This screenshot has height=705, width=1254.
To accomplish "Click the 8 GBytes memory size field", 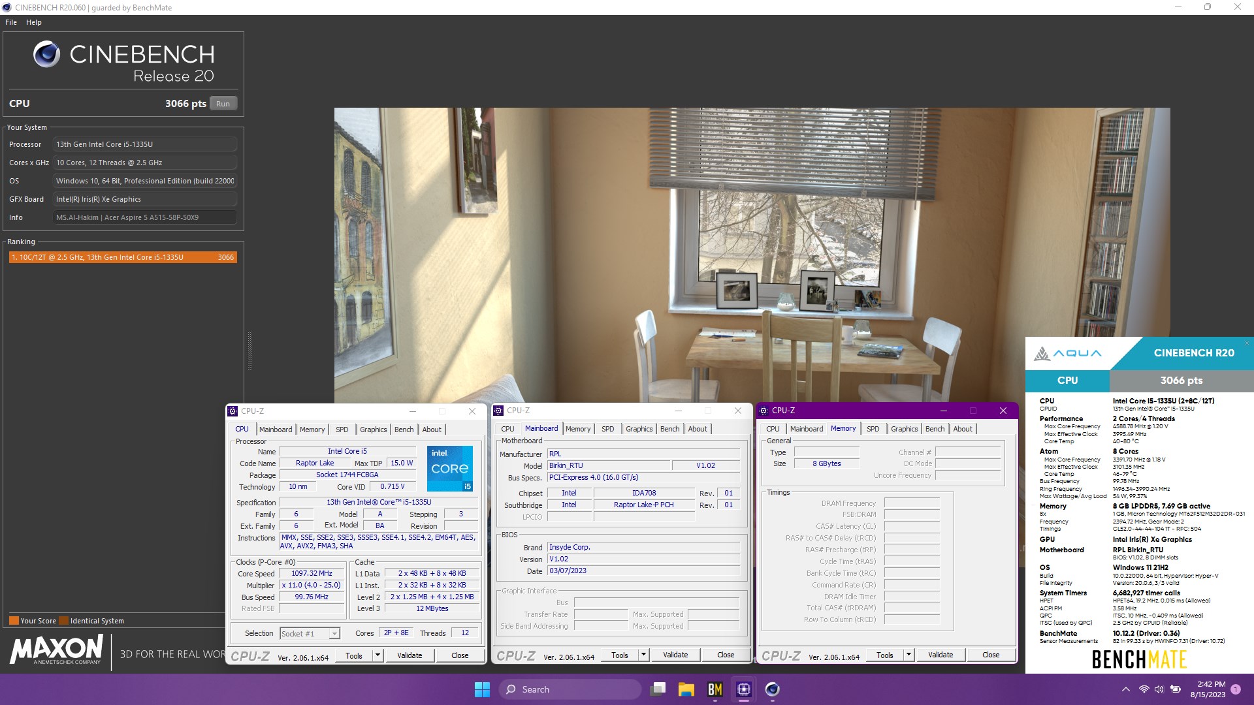I will pos(826,463).
